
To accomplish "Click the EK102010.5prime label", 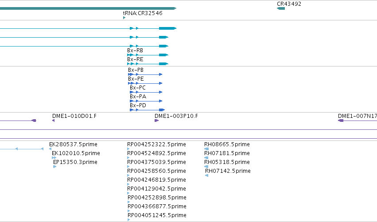I will (76, 153).
